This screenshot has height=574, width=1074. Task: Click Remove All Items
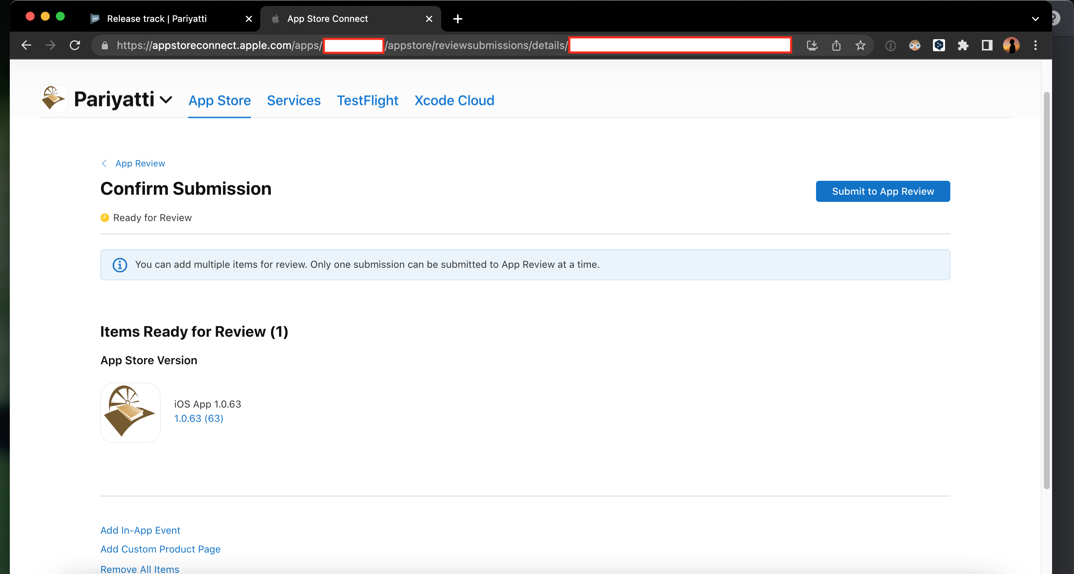(140, 569)
